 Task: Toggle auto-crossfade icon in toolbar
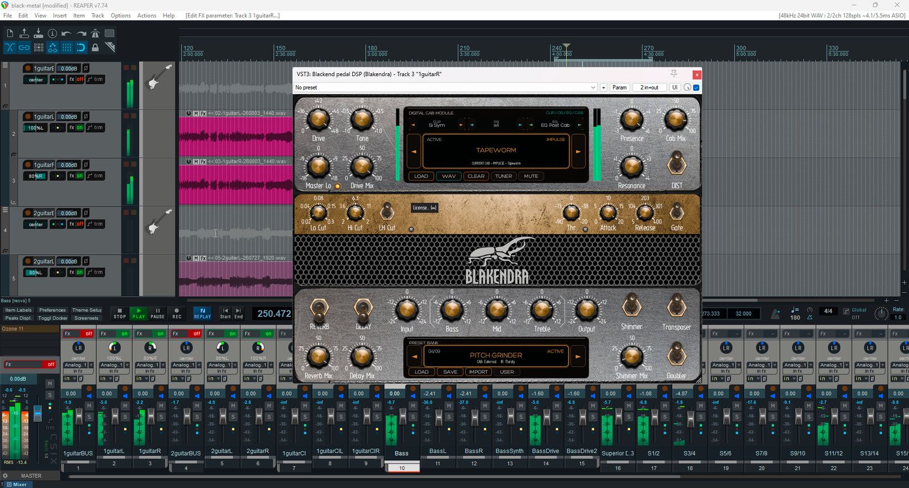10,48
